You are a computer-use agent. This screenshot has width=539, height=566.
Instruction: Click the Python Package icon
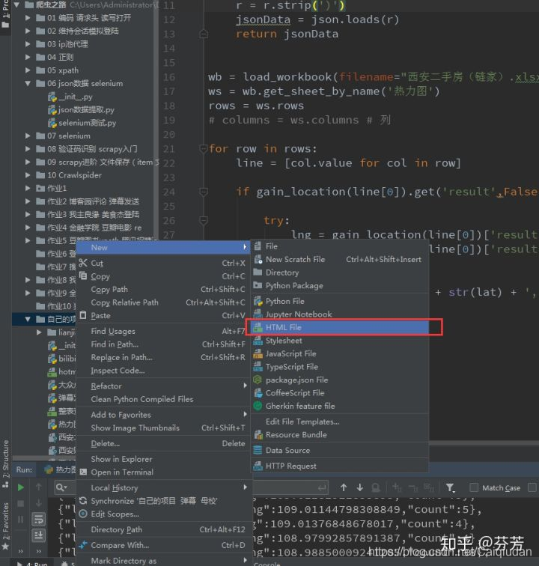[258, 285]
